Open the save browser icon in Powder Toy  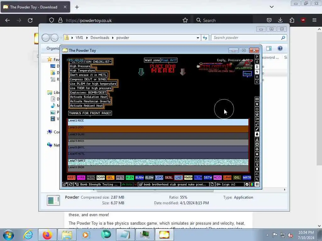(x=65, y=185)
